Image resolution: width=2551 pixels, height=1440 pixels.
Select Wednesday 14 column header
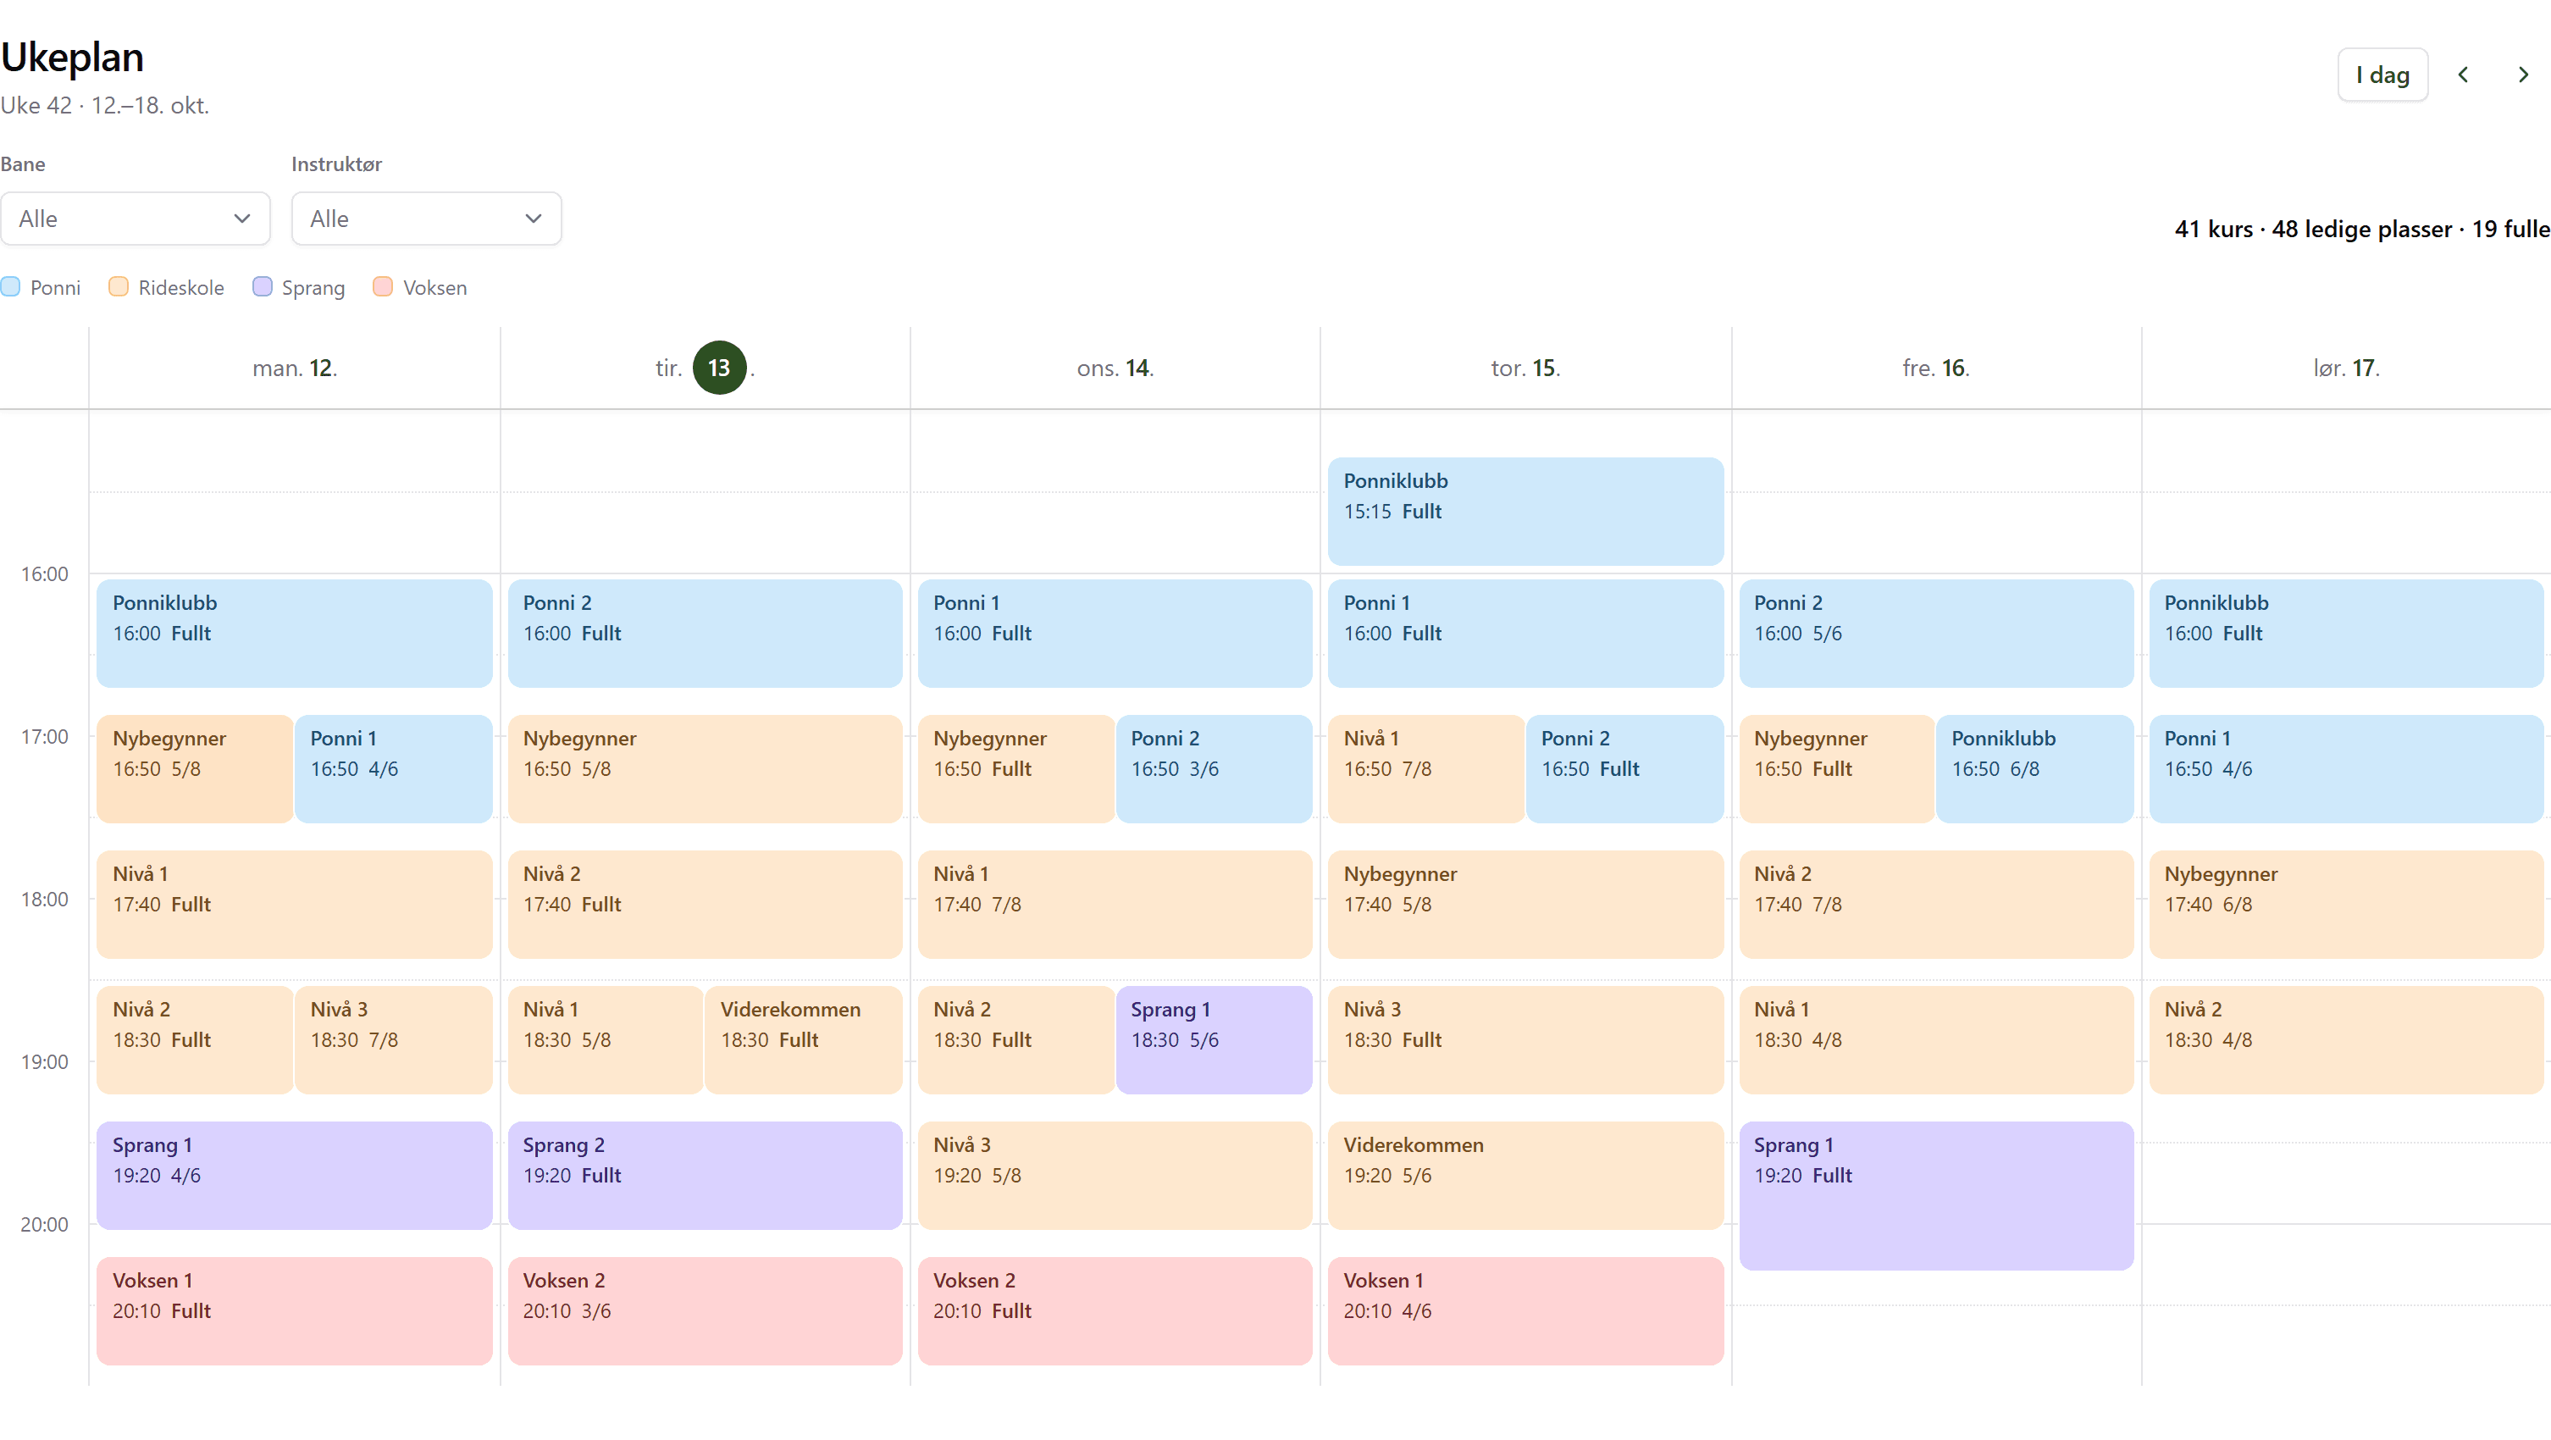pyautogui.click(x=1115, y=368)
